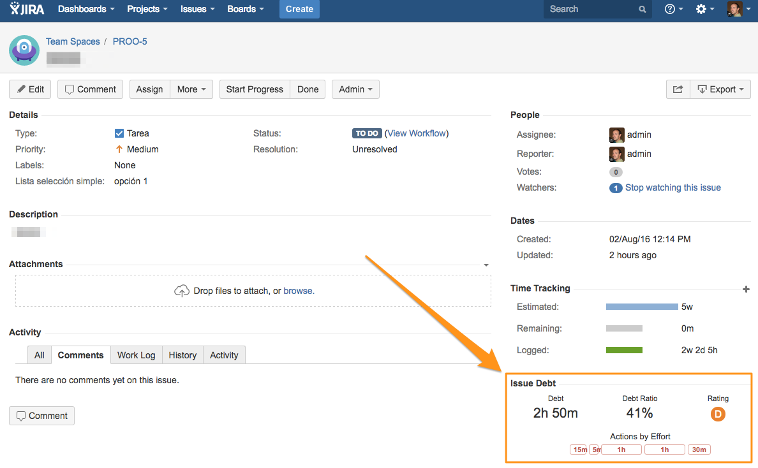Viewport: 758px width, 468px height.
Task: Click the green Logged time bar
Action: coord(624,350)
